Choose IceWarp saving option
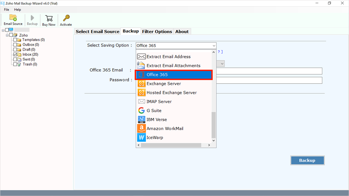Image resolution: width=349 pixels, height=196 pixels. pos(174,137)
